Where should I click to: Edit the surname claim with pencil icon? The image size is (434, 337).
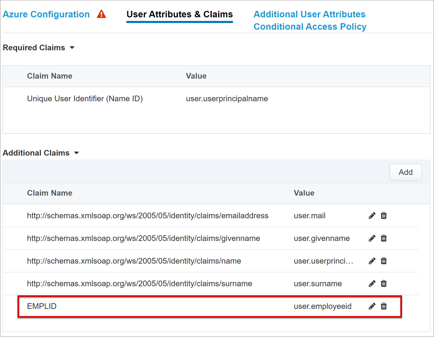tap(372, 284)
